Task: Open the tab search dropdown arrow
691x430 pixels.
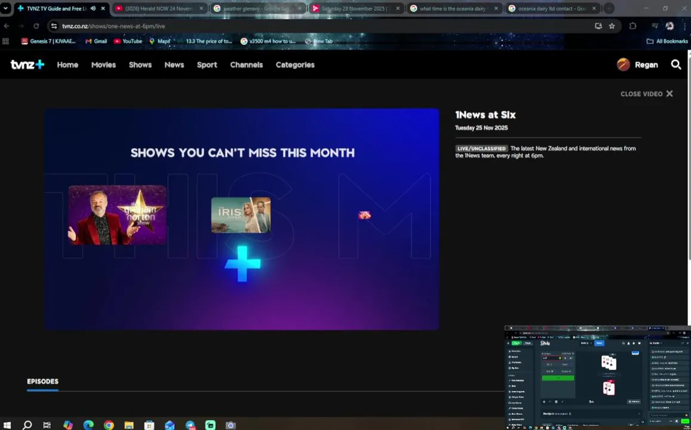Action: click(5, 8)
